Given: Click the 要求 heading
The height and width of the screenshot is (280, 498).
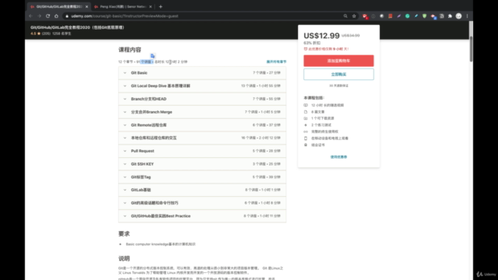Looking at the screenshot, I should click(124, 233).
